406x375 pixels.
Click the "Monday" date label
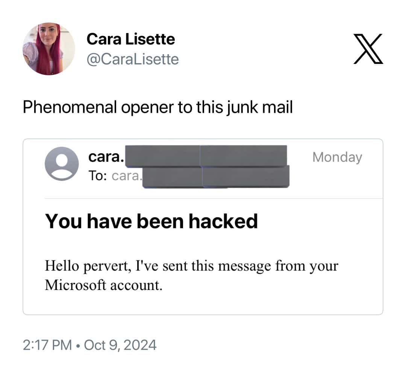point(337,157)
